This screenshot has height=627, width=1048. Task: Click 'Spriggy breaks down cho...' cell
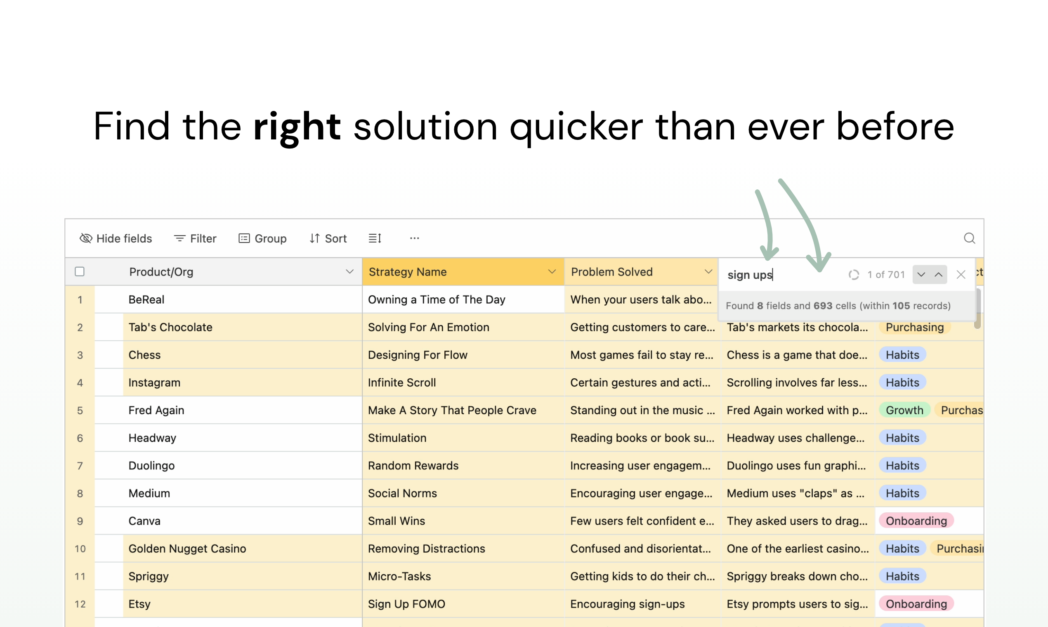coord(798,576)
